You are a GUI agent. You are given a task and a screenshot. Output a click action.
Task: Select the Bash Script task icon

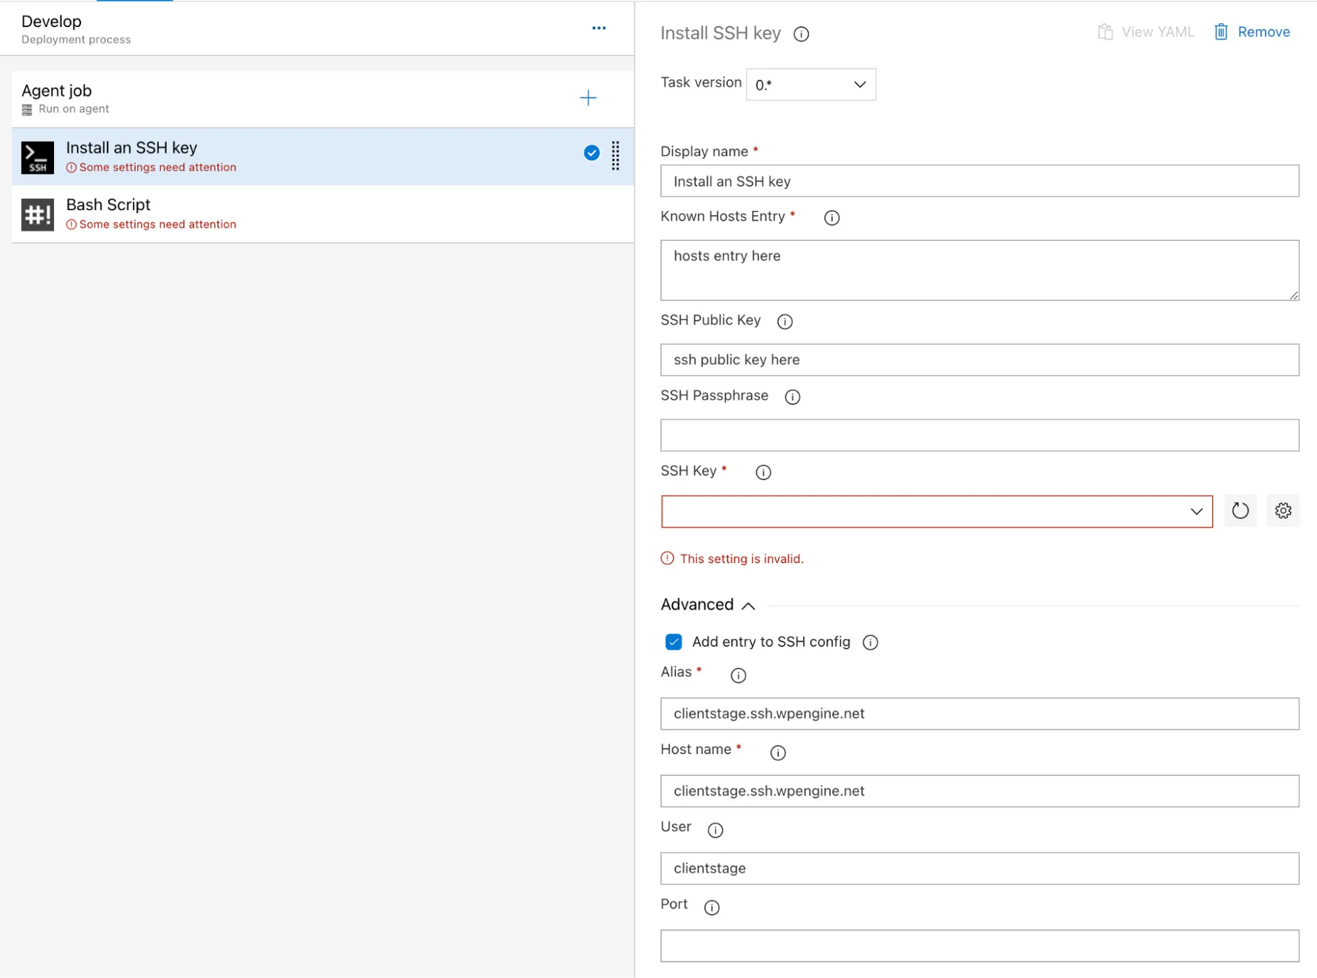point(38,213)
